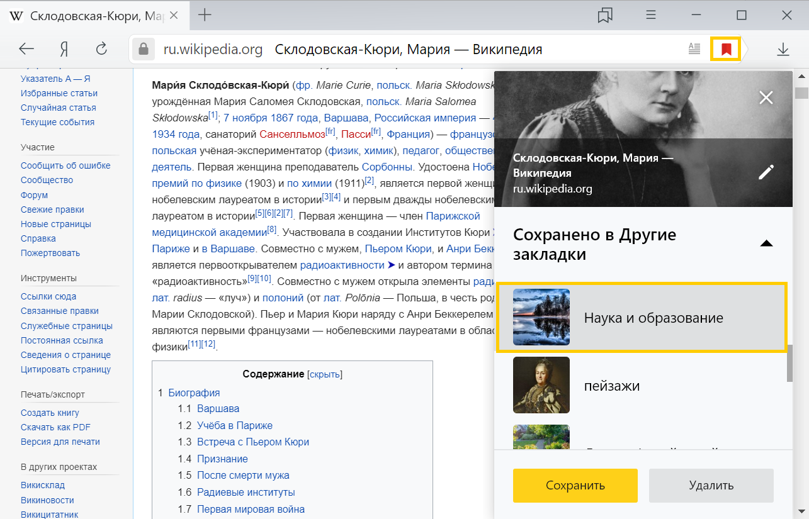Image resolution: width=809 pixels, height=519 pixels.
Task: Jump to 'Радиевые институты' entry
Action: [246, 492]
